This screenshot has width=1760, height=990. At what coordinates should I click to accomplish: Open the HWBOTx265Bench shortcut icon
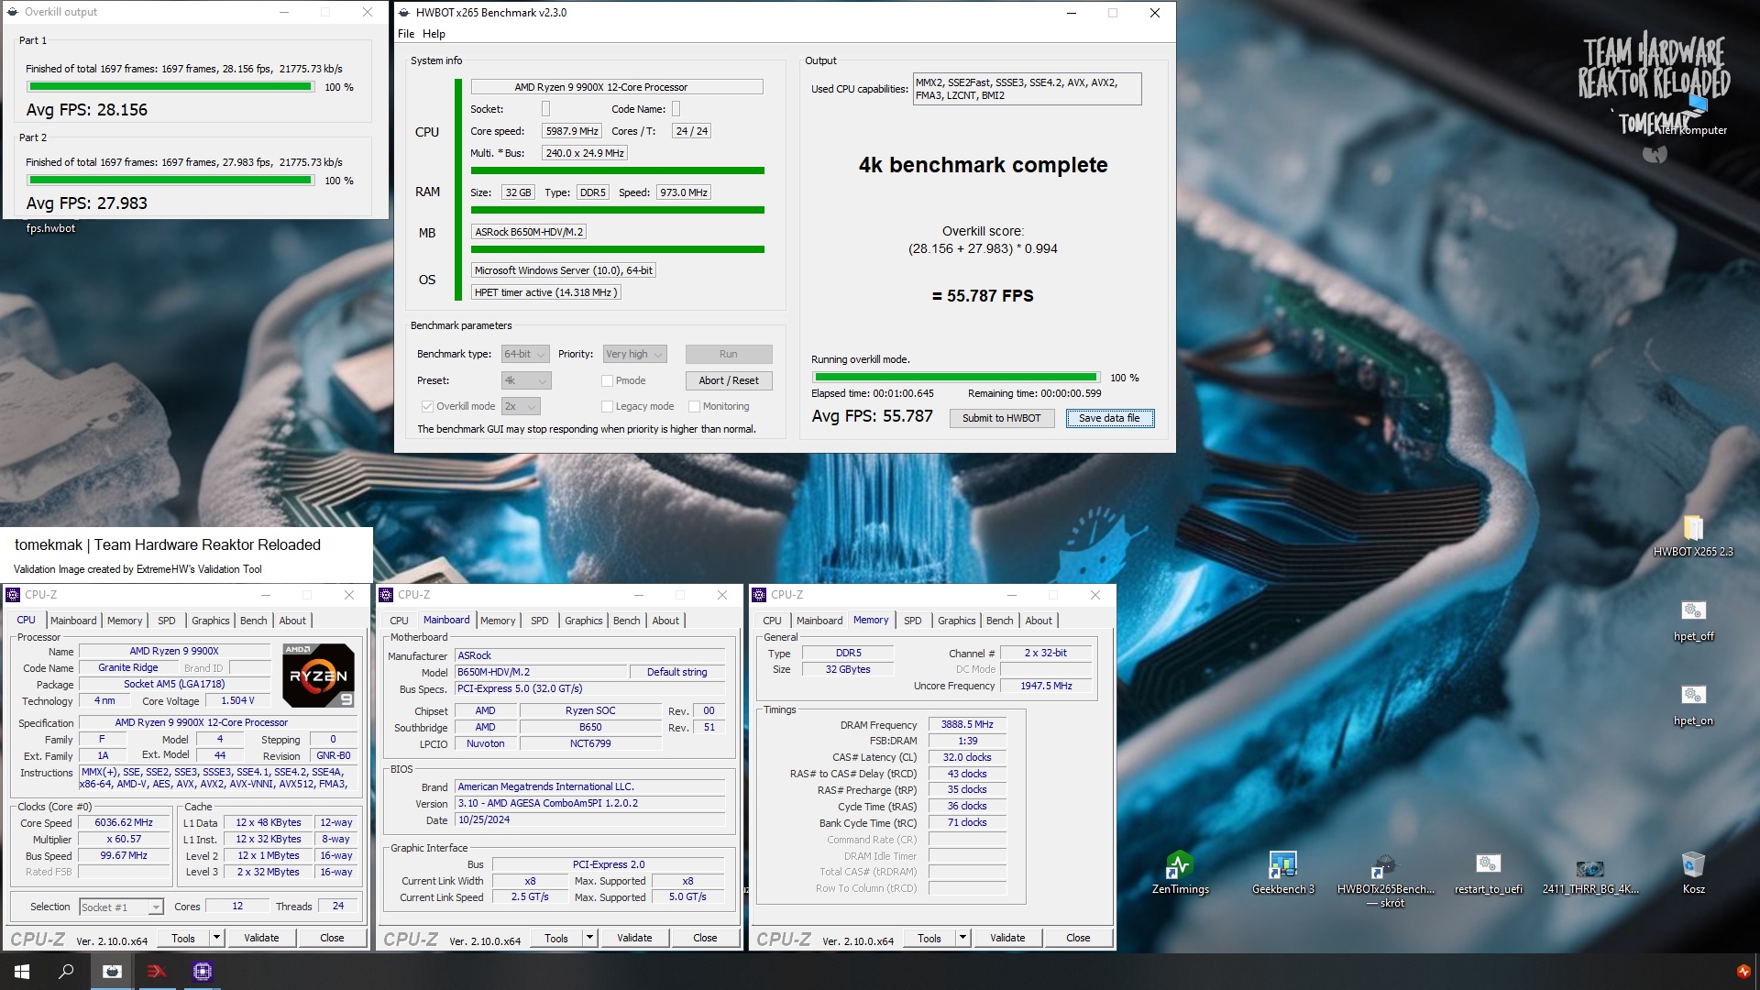point(1385,878)
